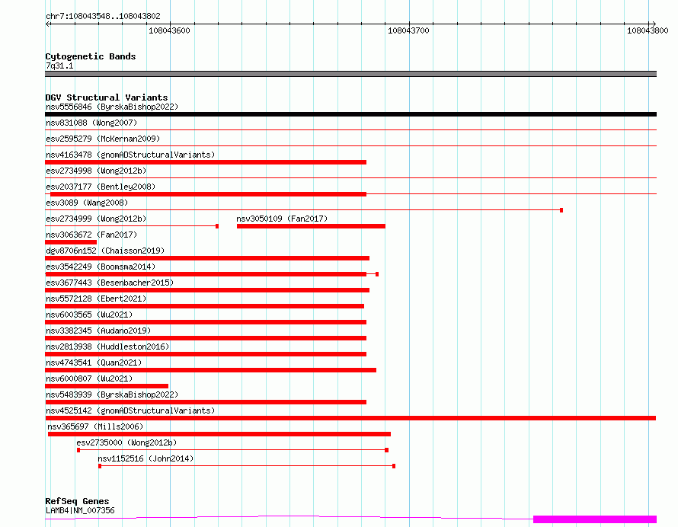Image resolution: width=678 pixels, height=527 pixels.
Task: Click the short red bar of nsv3063672
Action: pos(71,242)
